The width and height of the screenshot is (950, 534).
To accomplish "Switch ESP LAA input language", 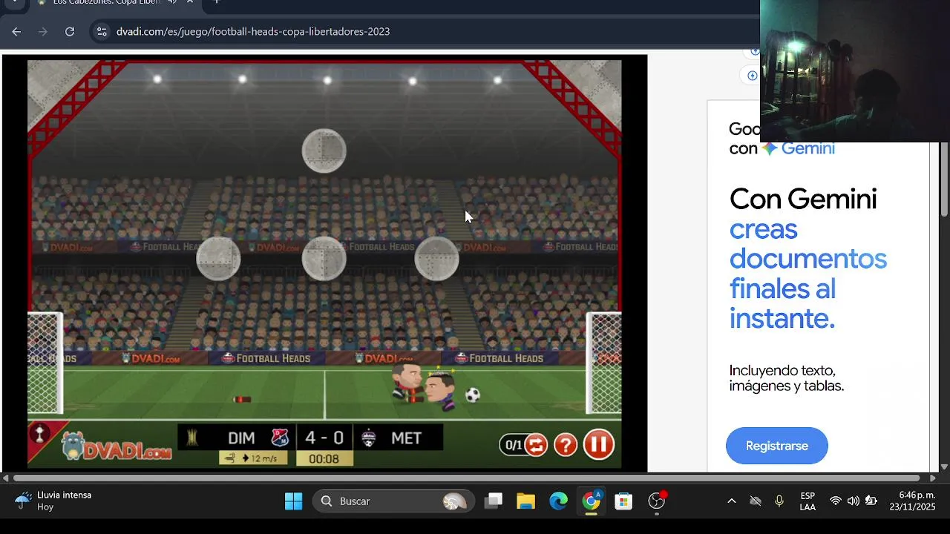I will (807, 501).
